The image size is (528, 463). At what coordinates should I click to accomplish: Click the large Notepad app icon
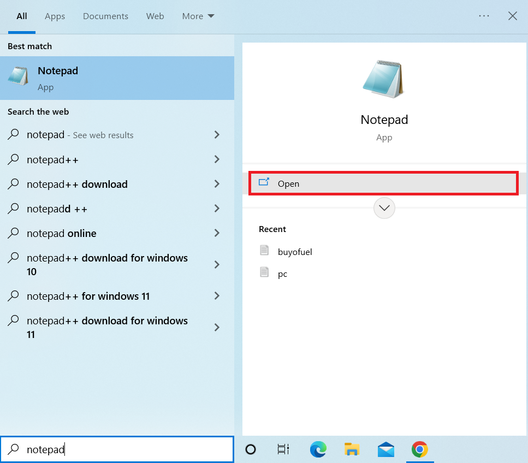tap(383, 79)
